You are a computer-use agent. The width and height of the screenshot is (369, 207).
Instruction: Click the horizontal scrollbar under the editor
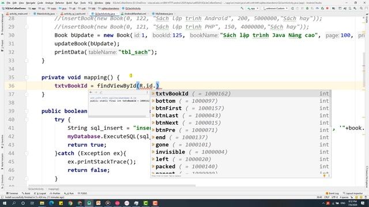coord(112,186)
